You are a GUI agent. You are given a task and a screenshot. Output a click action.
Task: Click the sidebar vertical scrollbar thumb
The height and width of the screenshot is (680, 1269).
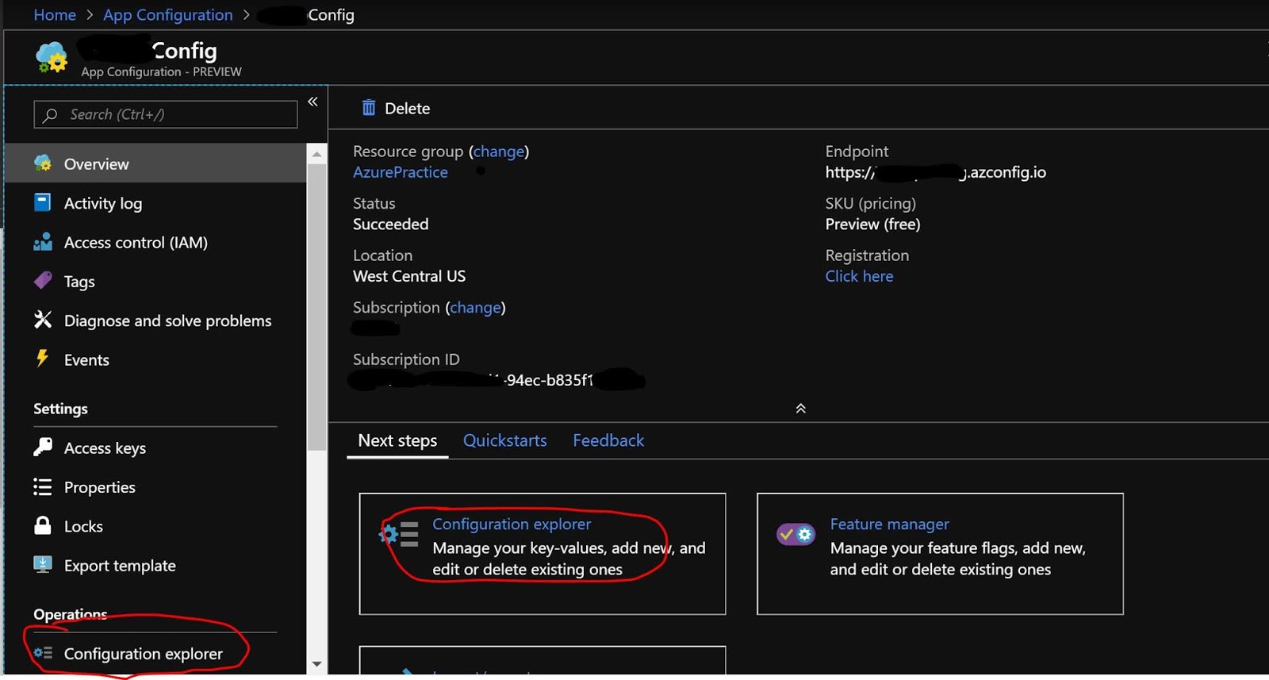(317, 308)
